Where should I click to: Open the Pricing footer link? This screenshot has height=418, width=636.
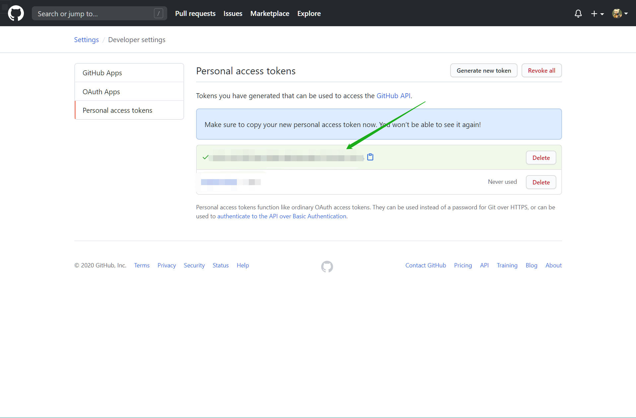(x=463, y=265)
